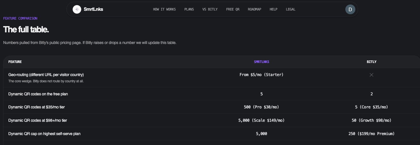Open the How It Works page

coord(164,9)
